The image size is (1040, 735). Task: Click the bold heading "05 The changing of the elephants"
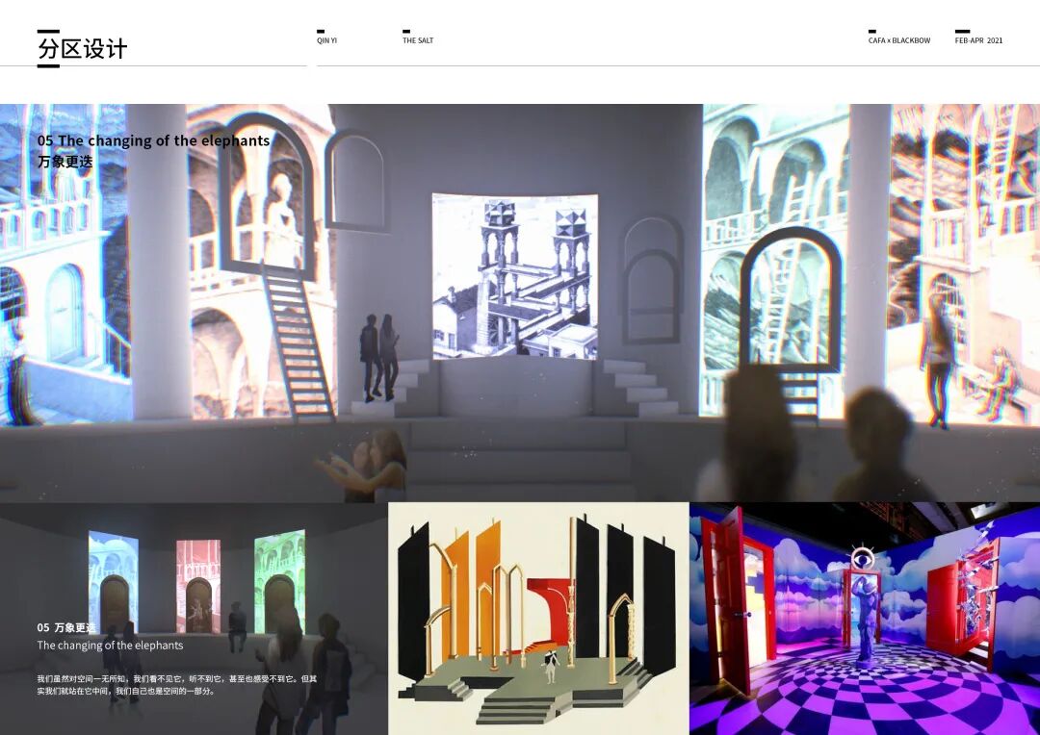(153, 140)
